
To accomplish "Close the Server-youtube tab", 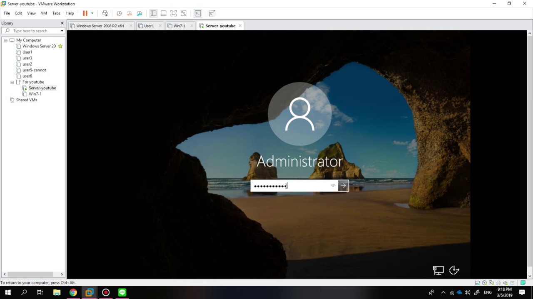I will pos(240,26).
